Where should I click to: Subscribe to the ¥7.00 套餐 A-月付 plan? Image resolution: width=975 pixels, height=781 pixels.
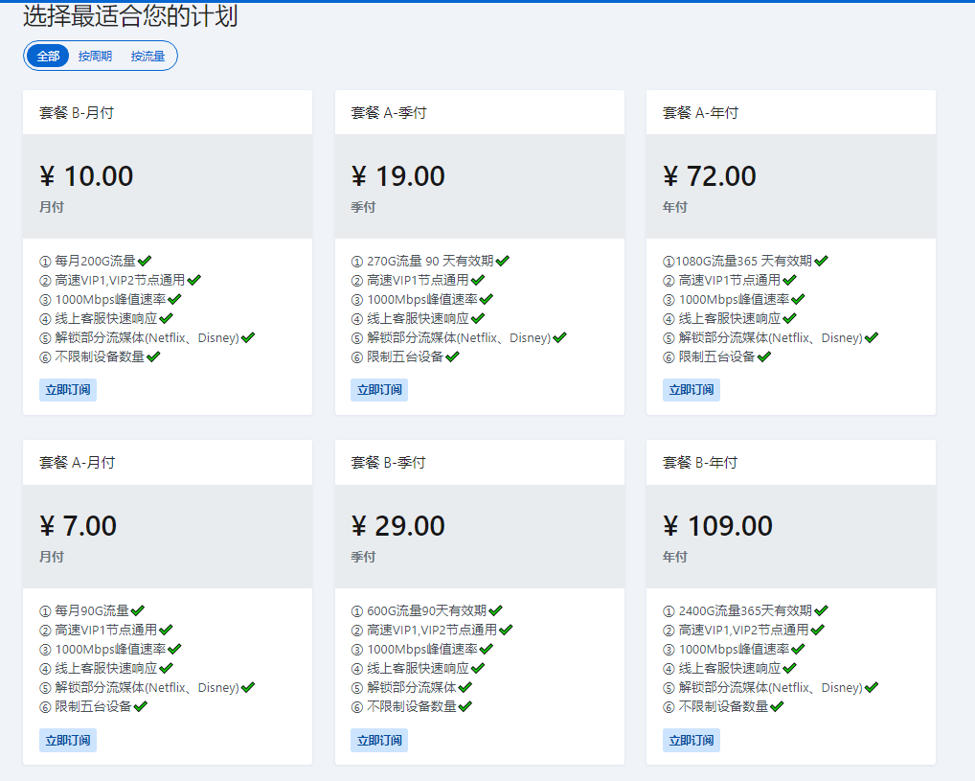pyautogui.click(x=68, y=740)
